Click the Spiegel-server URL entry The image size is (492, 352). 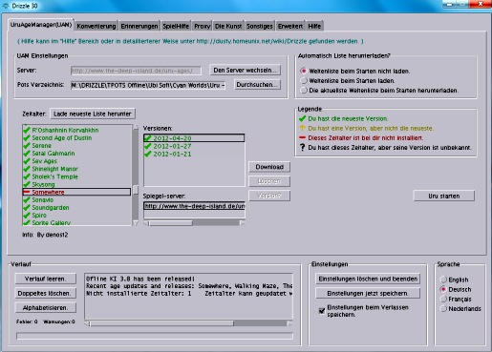[194, 206]
